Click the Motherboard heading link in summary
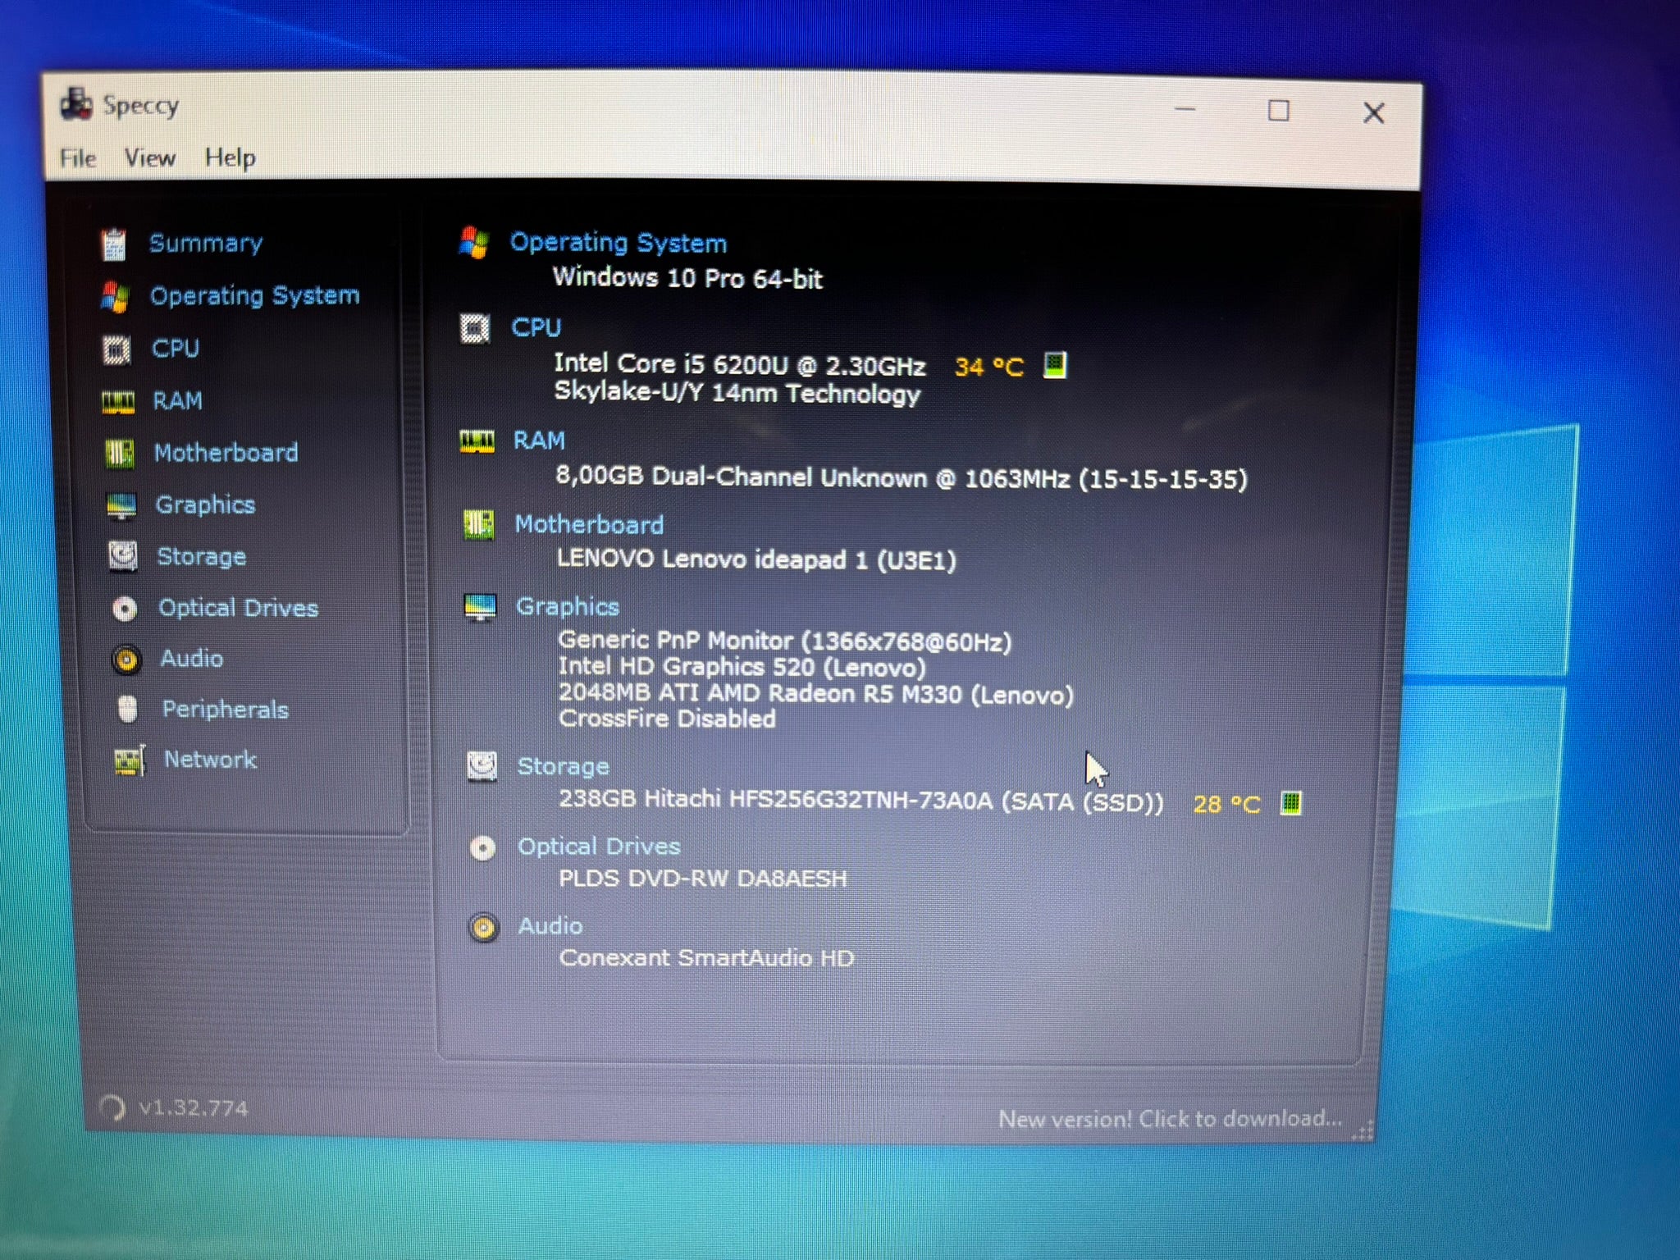 [x=590, y=525]
